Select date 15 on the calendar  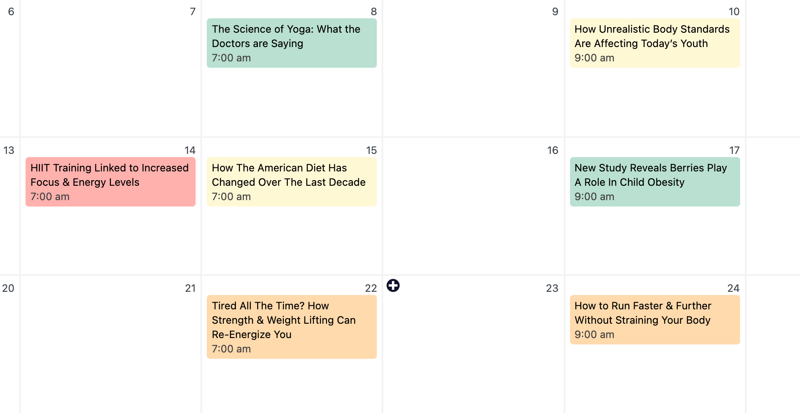coord(371,150)
